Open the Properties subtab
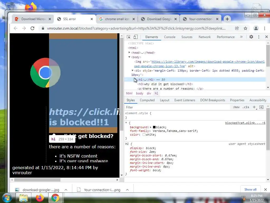This screenshot has height=203, width=270. tap(237, 100)
